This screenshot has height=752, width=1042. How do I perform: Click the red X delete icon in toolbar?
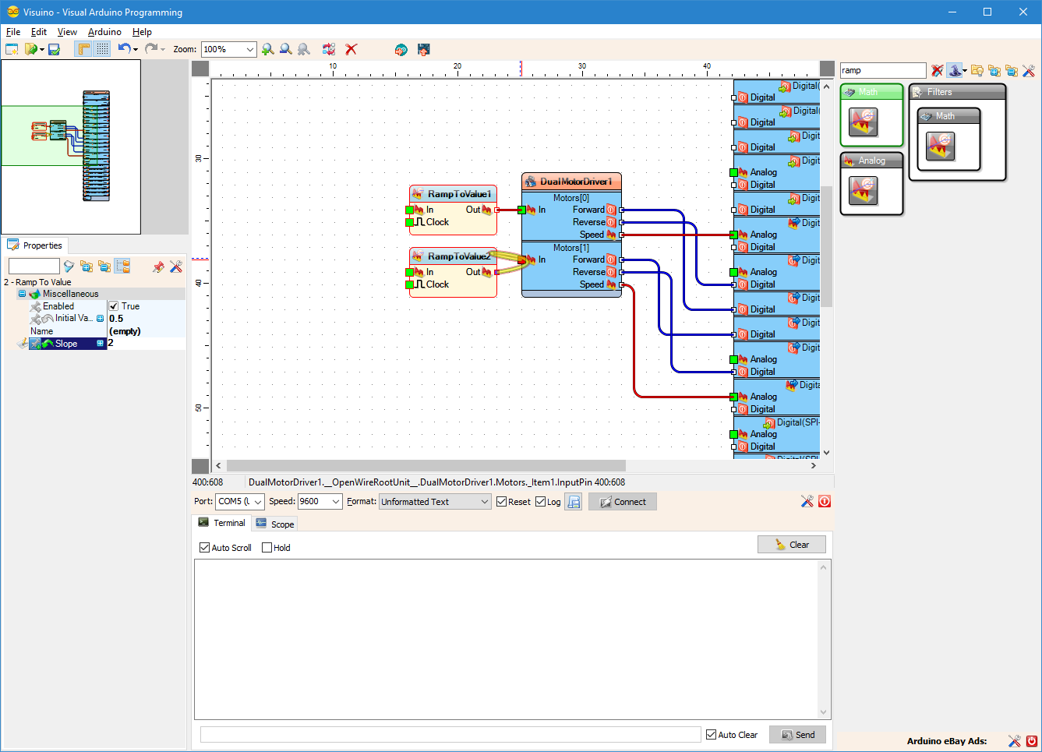pos(351,49)
